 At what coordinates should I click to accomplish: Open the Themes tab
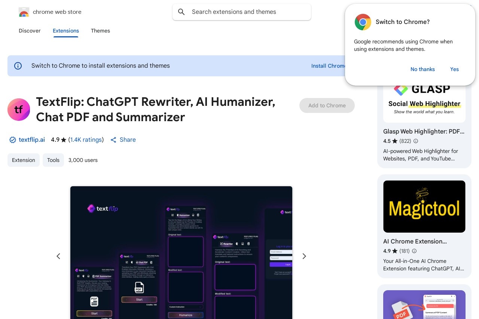[100, 31]
